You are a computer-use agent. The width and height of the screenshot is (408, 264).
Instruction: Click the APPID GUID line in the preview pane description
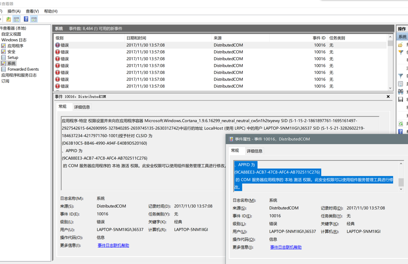pos(105,158)
